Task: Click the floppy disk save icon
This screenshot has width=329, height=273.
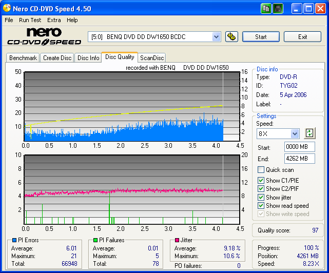Action: click(278, 9)
